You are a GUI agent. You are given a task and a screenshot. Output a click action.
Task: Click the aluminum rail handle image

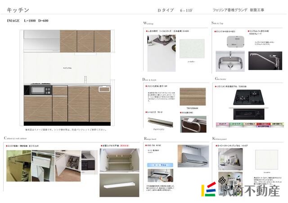click(x=159, y=123)
